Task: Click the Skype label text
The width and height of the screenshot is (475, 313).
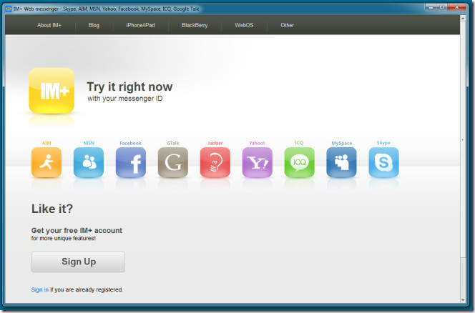Action: coord(383,143)
